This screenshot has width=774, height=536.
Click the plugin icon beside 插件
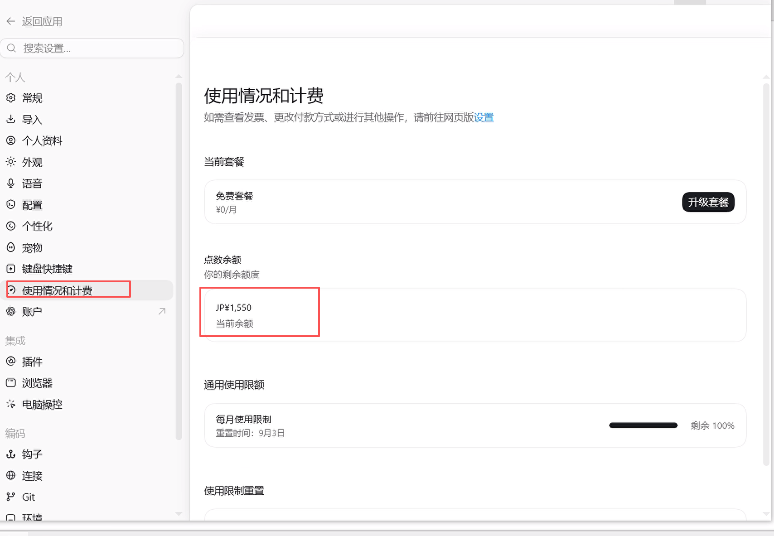click(x=11, y=362)
